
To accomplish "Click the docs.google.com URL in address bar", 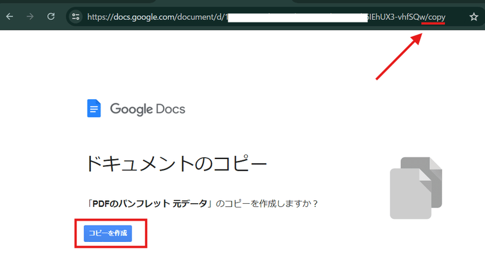I will [266, 17].
